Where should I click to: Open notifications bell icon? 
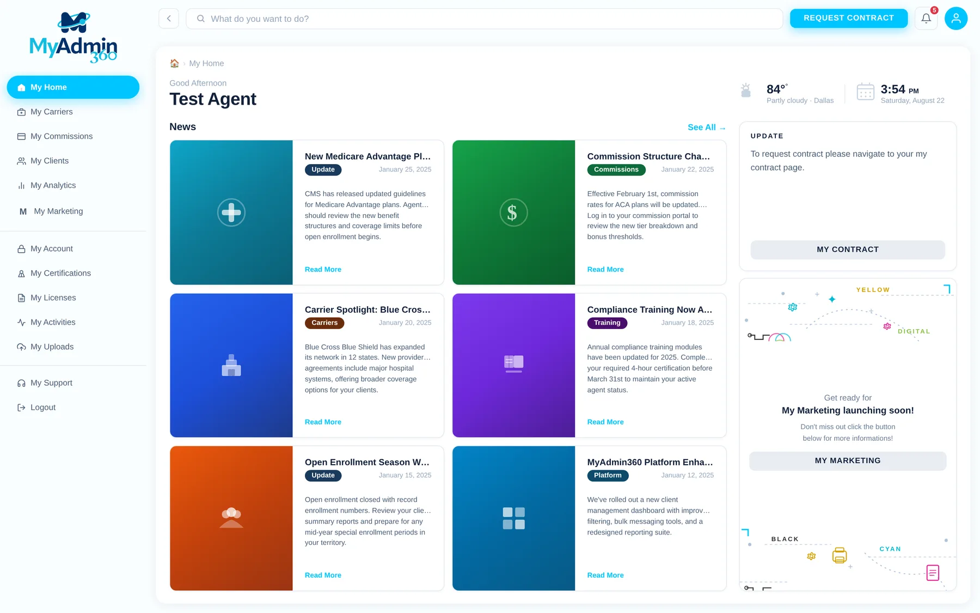[x=926, y=19]
